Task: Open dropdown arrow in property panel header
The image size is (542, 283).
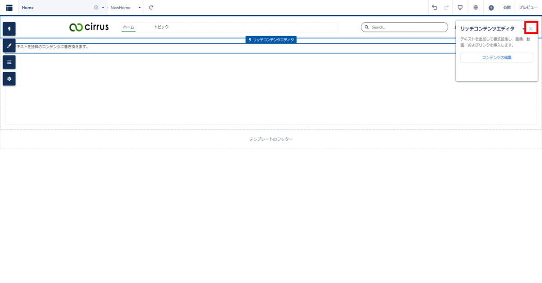Action: 523,28
